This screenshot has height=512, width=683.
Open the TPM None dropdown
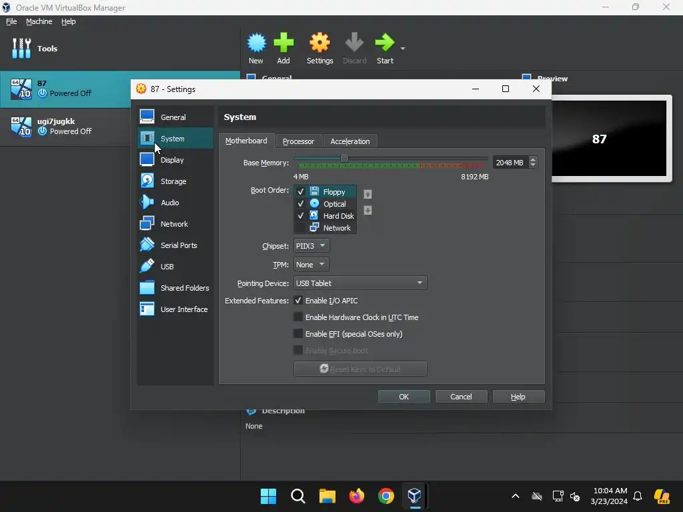click(x=311, y=264)
